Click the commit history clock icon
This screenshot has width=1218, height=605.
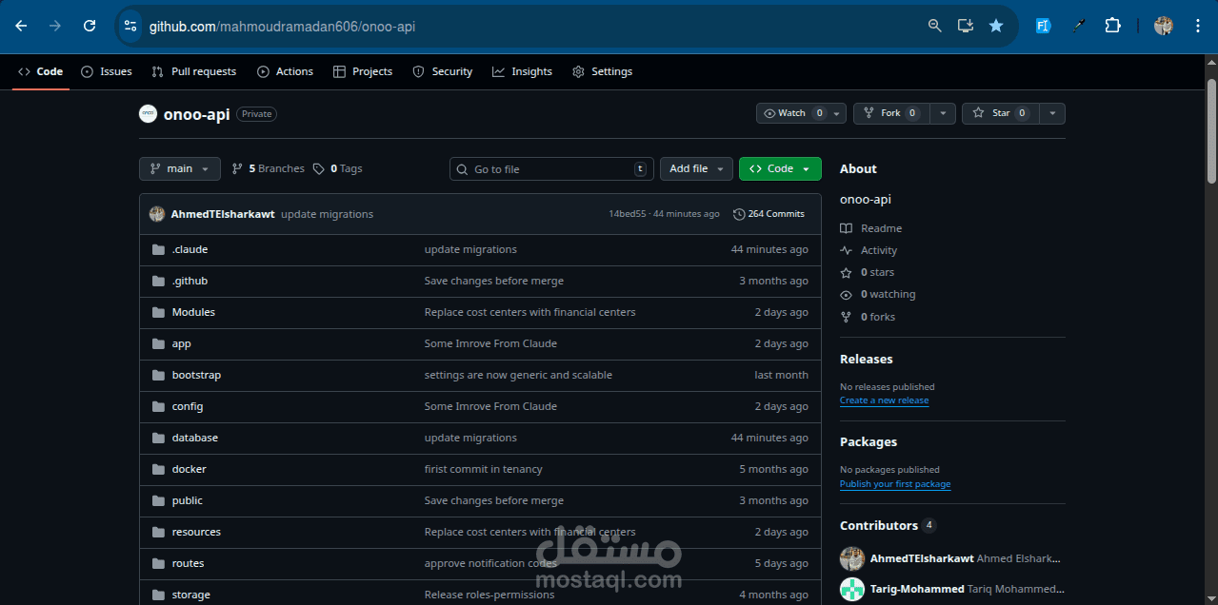pos(739,214)
